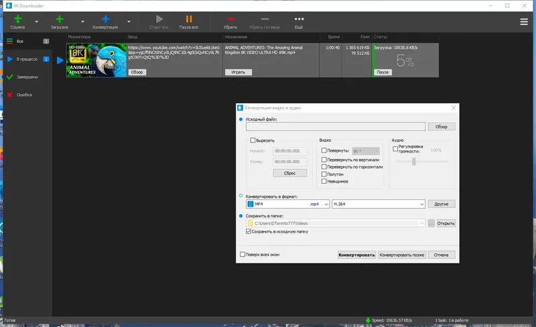Click the Исходный файл input field
536x327 pixels.
click(x=336, y=126)
